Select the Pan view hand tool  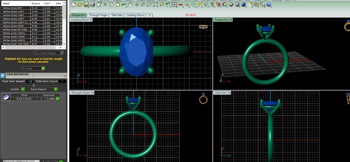tap(130, 5)
